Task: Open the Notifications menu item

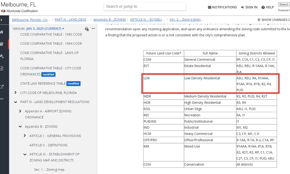Action: [222, 7]
